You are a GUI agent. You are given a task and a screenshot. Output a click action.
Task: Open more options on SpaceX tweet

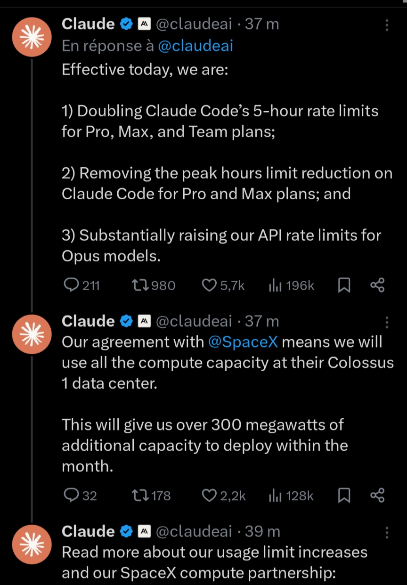(x=387, y=322)
